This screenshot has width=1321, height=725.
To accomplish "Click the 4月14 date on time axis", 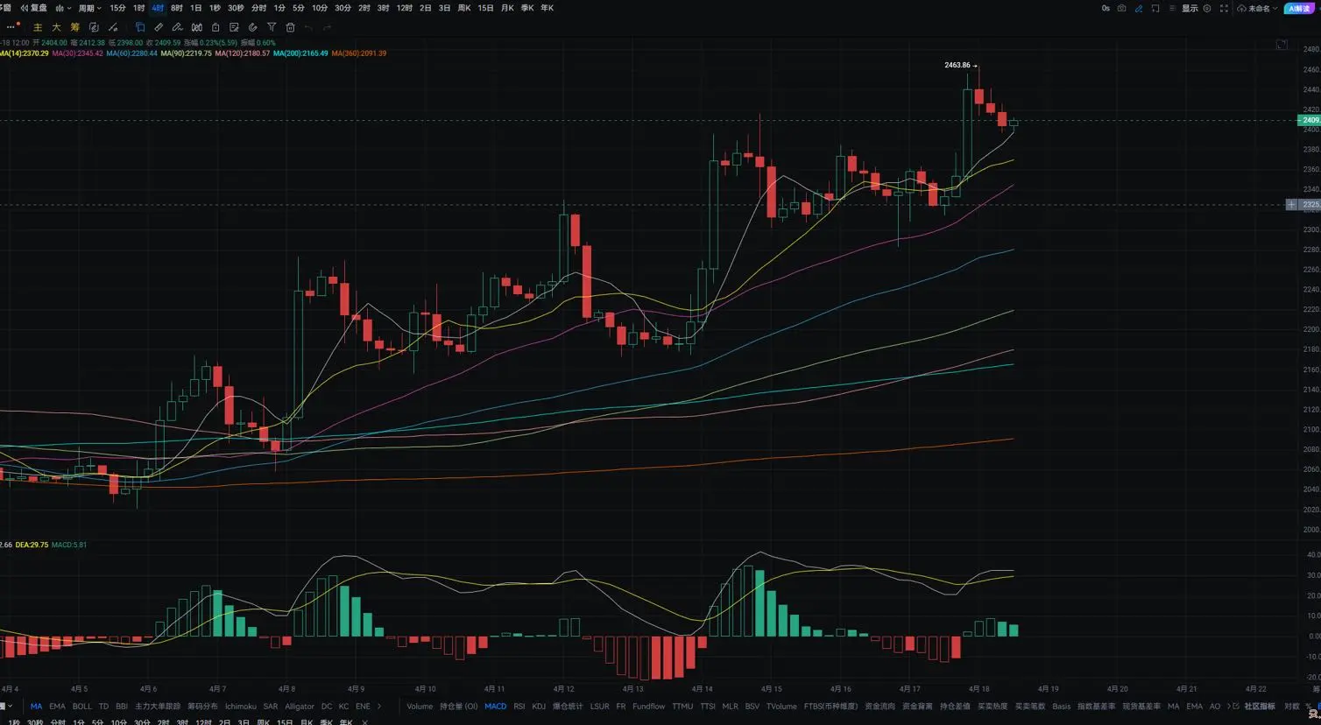I will pyautogui.click(x=702, y=689).
